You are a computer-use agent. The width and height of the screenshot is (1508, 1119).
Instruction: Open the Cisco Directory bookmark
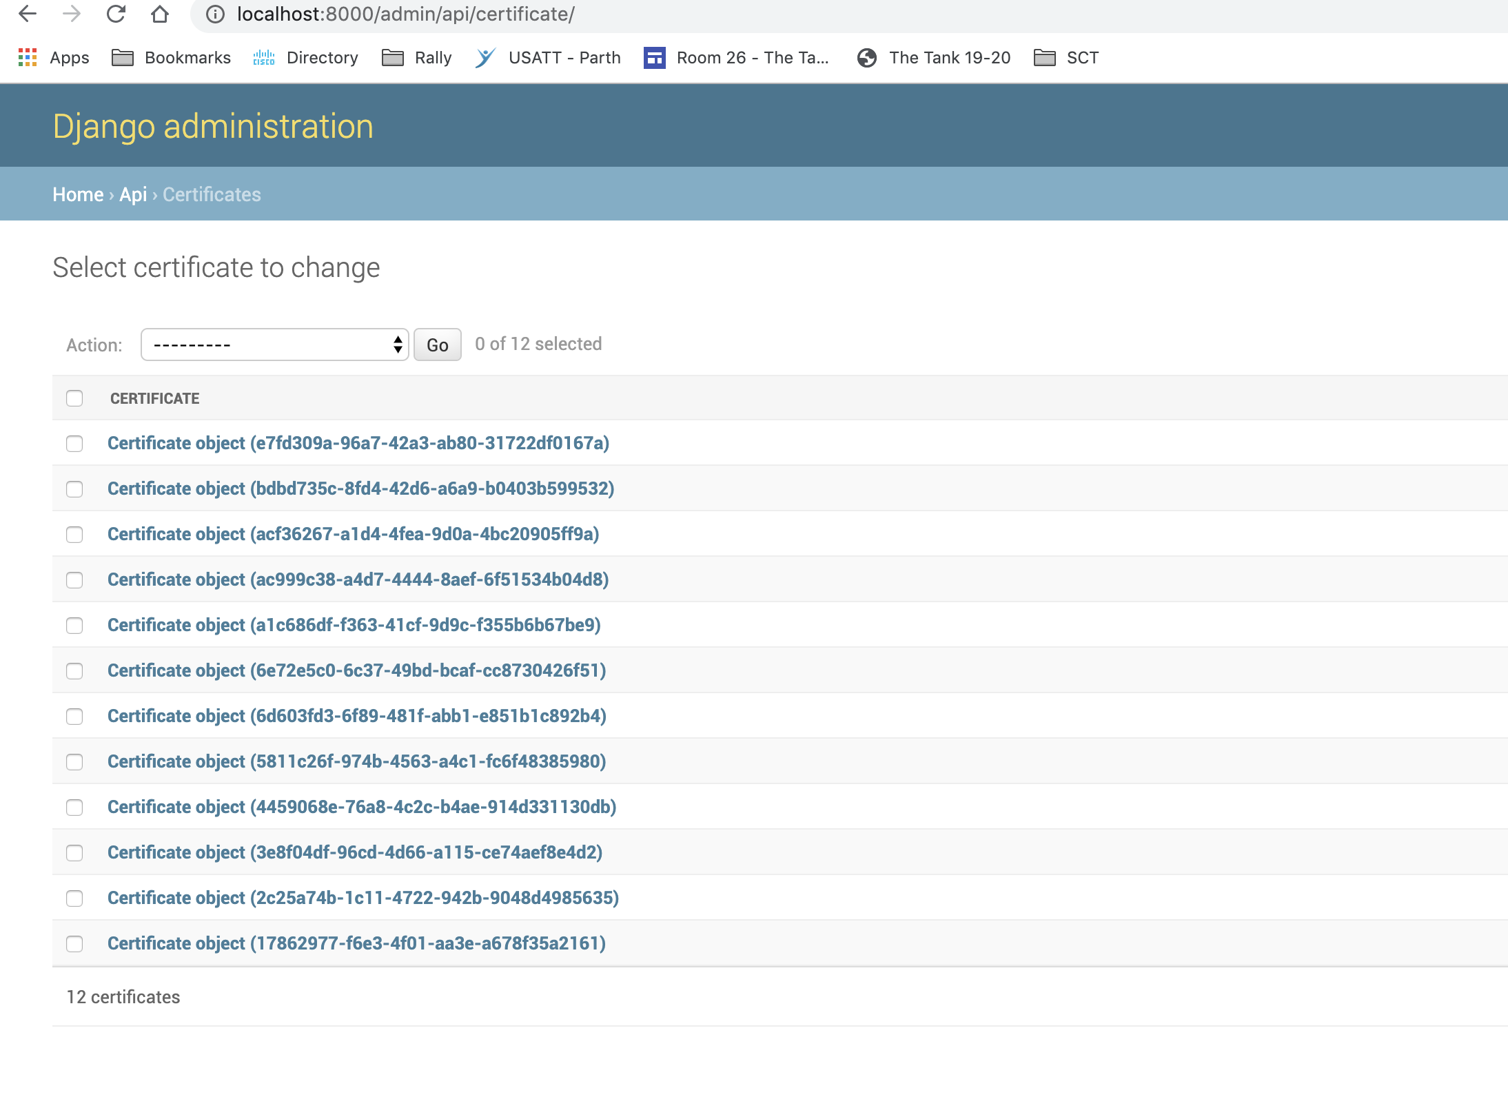pos(305,58)
